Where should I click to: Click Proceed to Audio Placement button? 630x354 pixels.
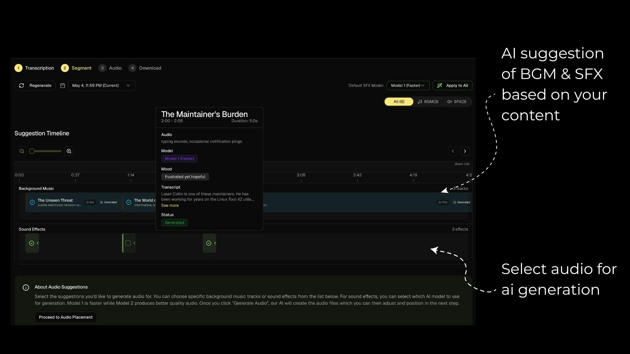click(x=66, y=317)
